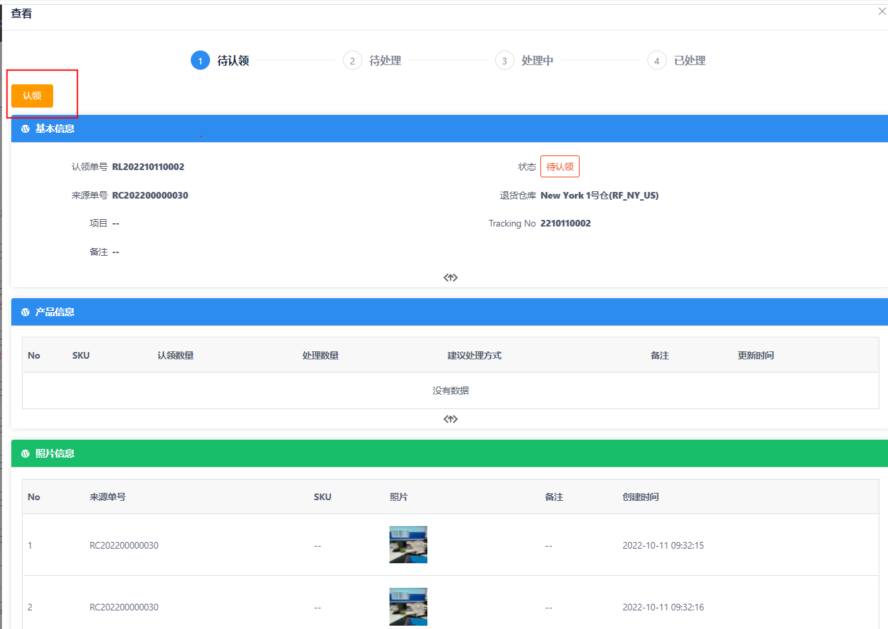Click the SKU column header in 产品信息
Screen dimensions: 888x629
point(81,355)
